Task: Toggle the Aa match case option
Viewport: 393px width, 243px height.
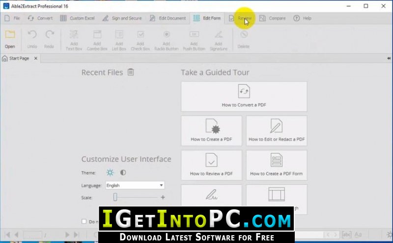Action: [x=358, y=235]
